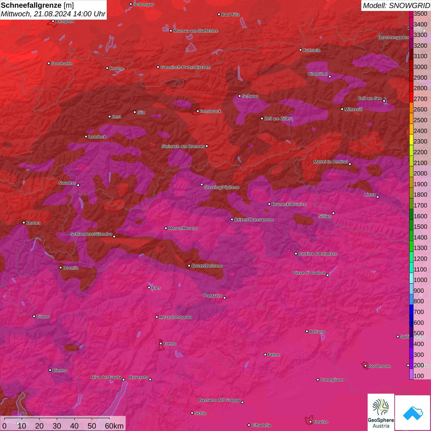
Task: Click the Kempten marker dot
Action: point(53,21)
